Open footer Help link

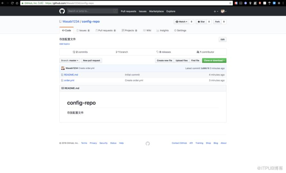pos(121,143)
